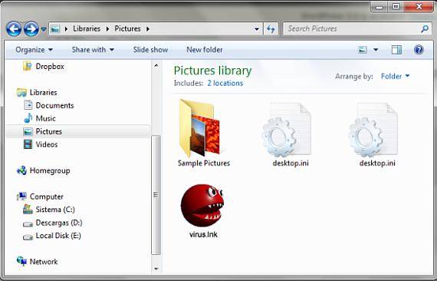Click the navigation pane scroll down arrow
This screenshot has width=437, height=281.
click(x=156, y=269)
